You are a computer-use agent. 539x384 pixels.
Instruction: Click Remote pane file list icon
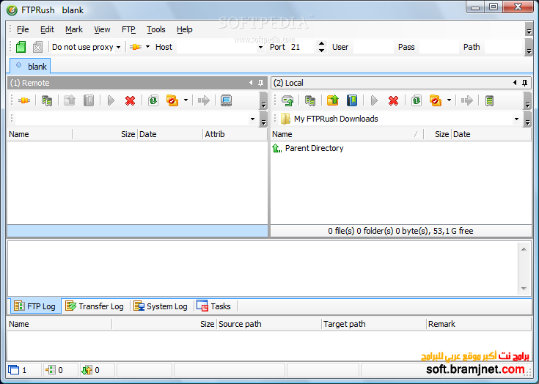pos(47,100)
